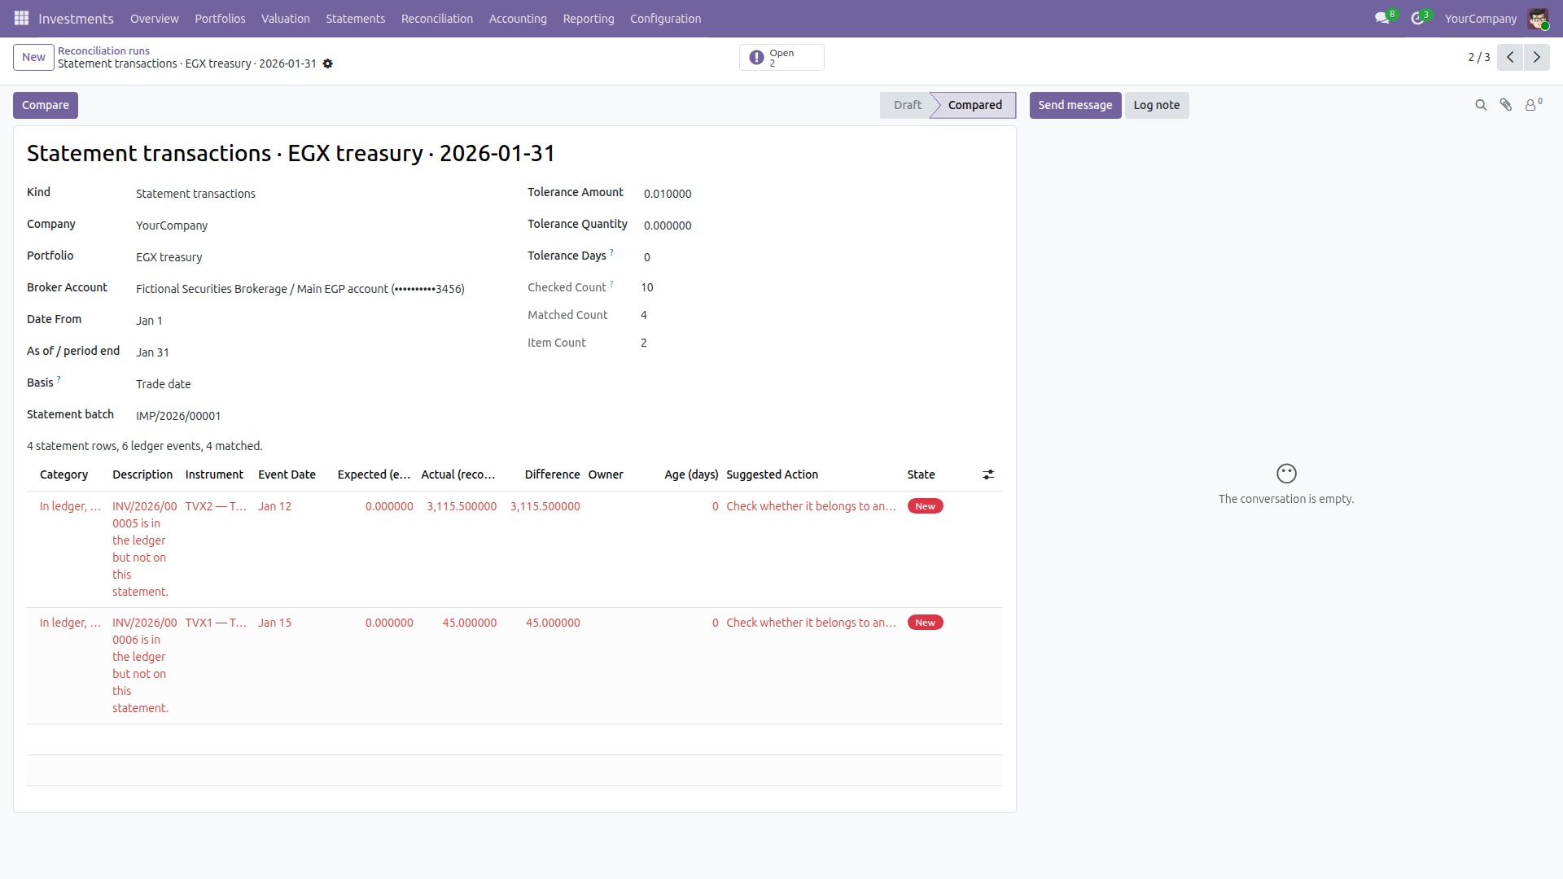
Task: Select the Compared status stage
Action: click(974, 105)
